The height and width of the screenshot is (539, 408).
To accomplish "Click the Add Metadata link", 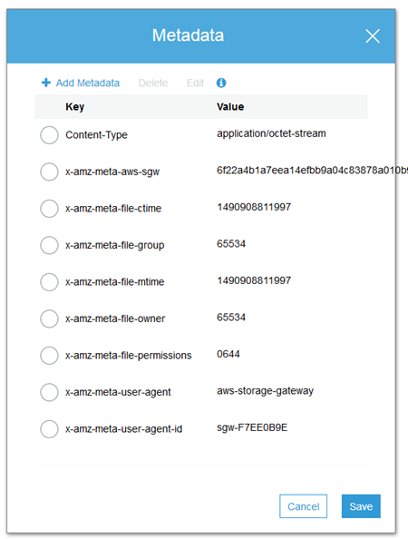I will click(x=88, y=83).
